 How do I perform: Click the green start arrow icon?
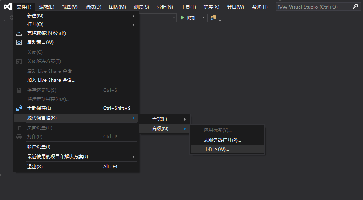pos(182,17)
